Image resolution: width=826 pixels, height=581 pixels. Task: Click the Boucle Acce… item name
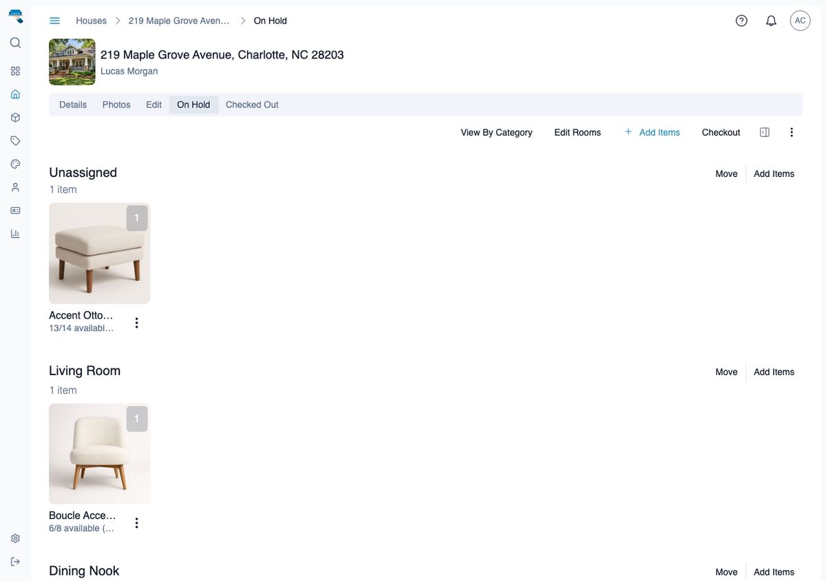83,516
